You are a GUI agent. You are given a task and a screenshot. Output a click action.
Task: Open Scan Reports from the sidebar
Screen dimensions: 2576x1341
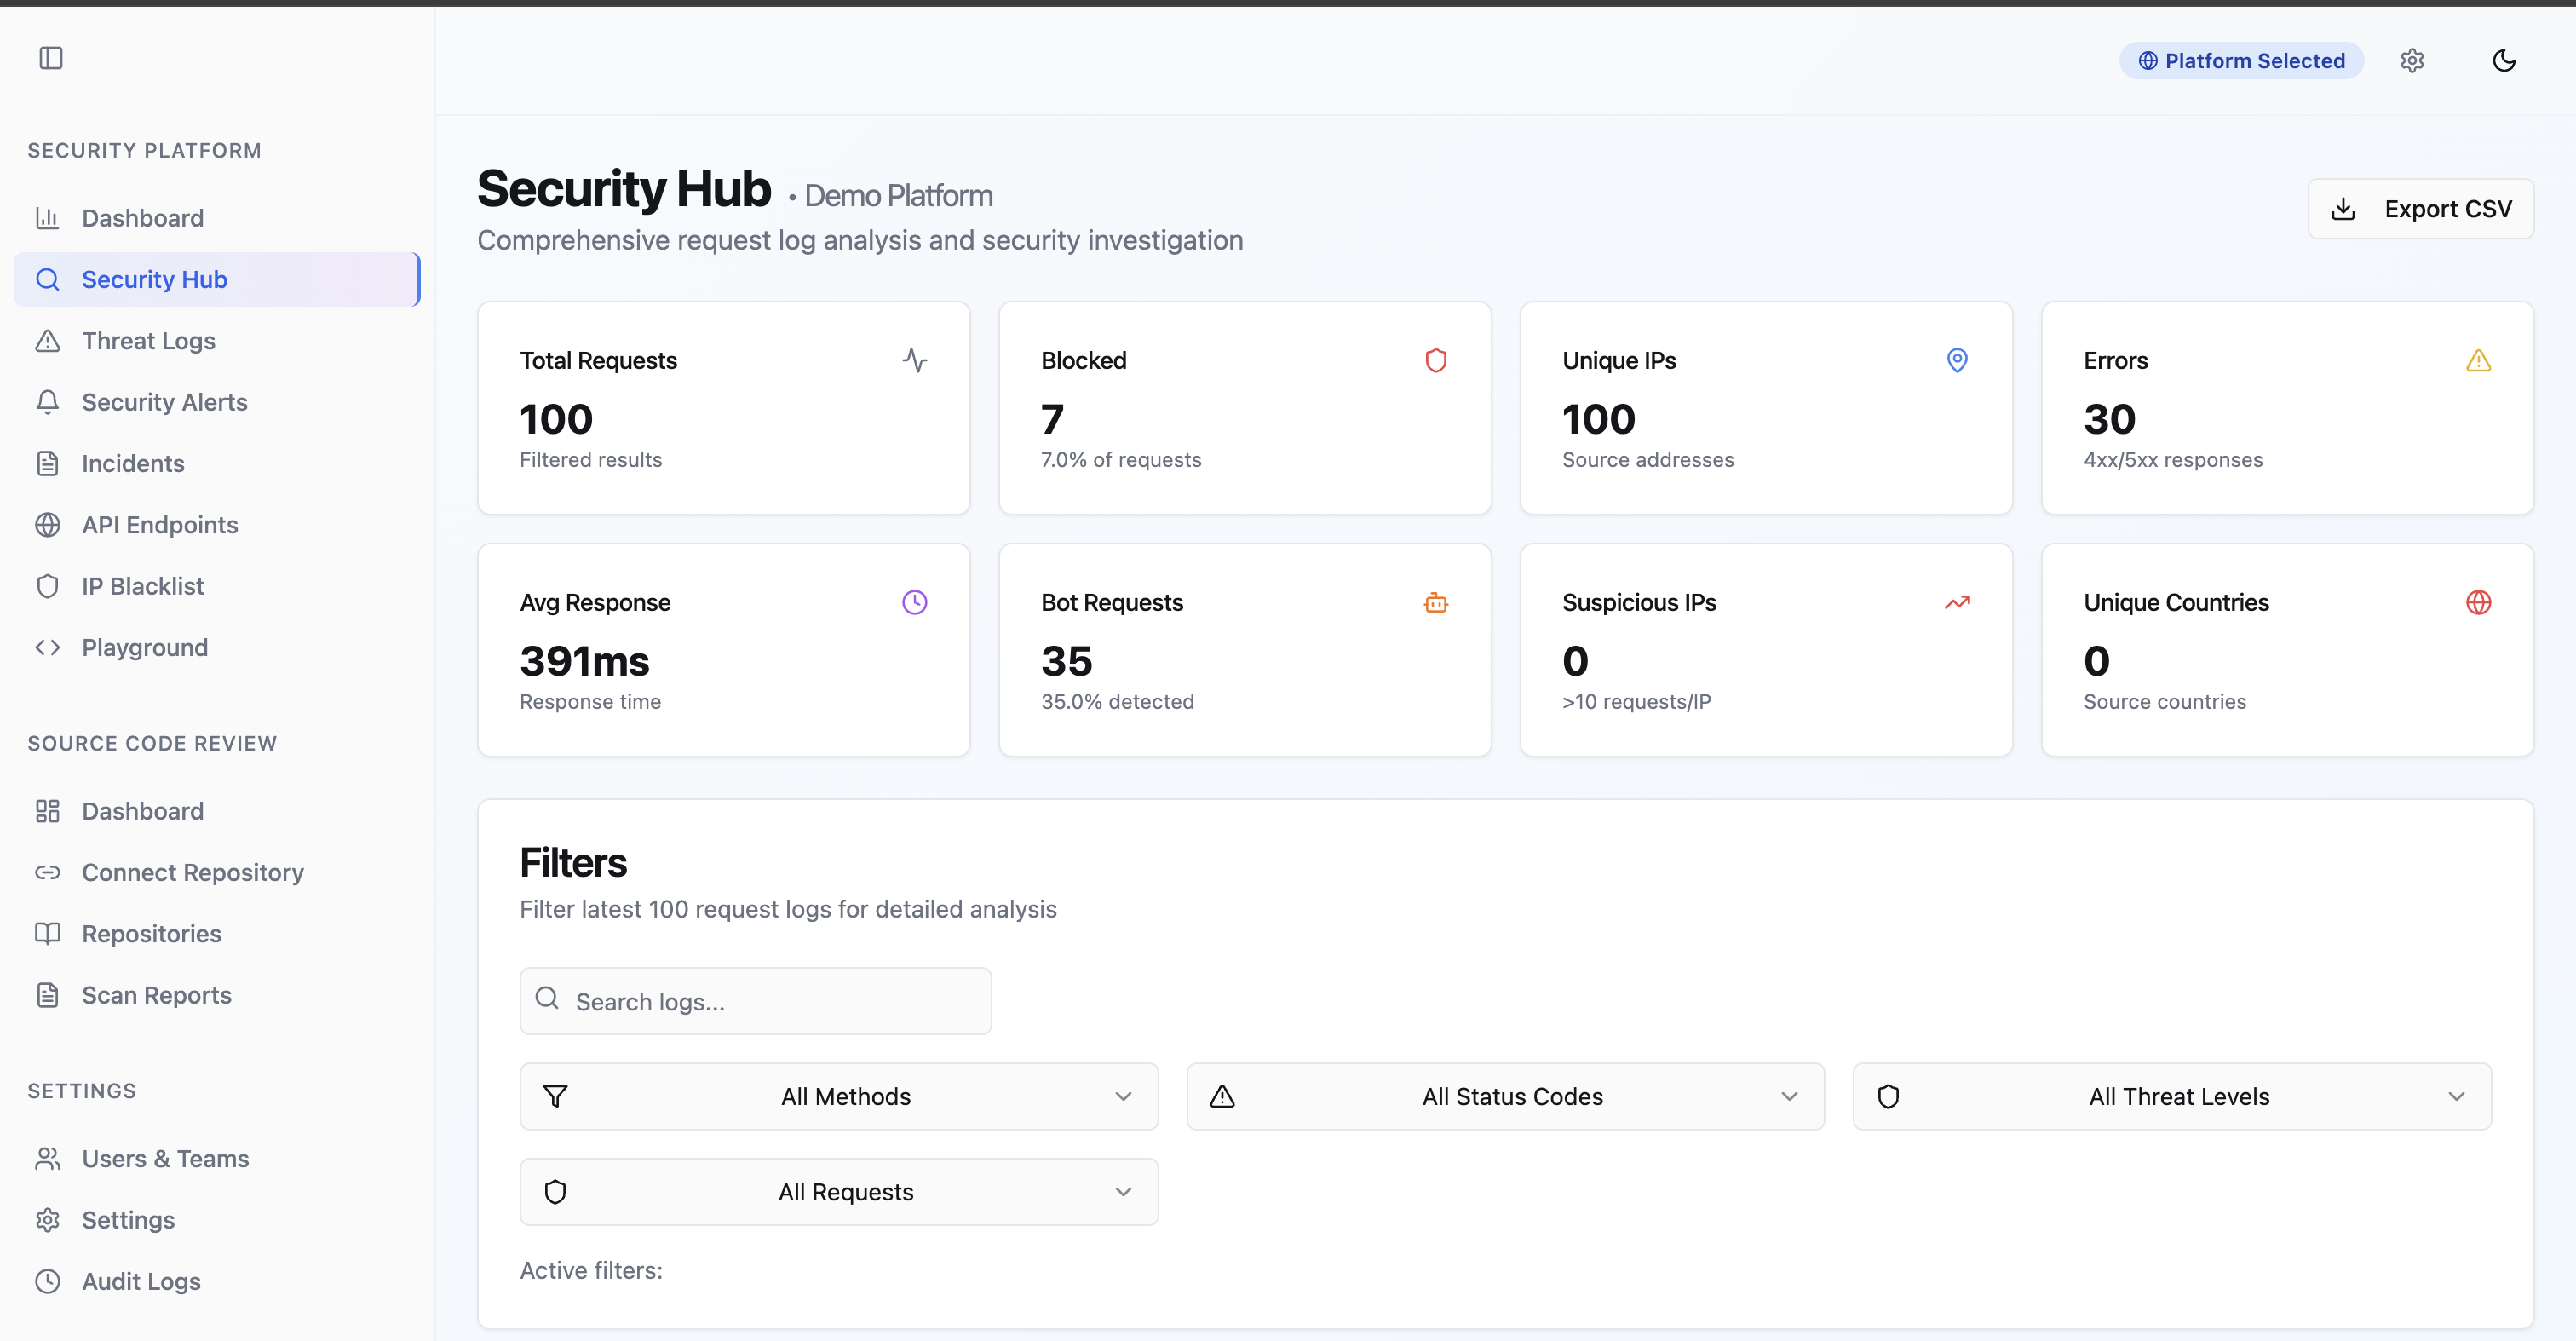[156, 995]
